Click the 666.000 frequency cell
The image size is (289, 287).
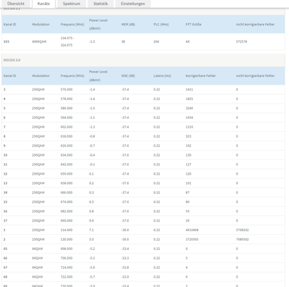tap(66, 193)
